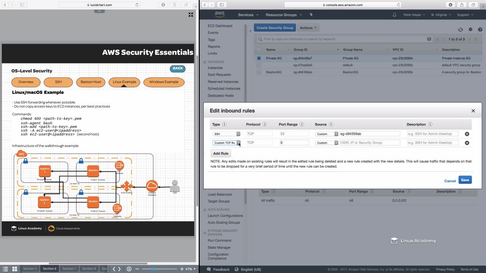Open the SSH rule Type dropdown
The height and width of the screenshot is (273, 486).
[227, 134]
